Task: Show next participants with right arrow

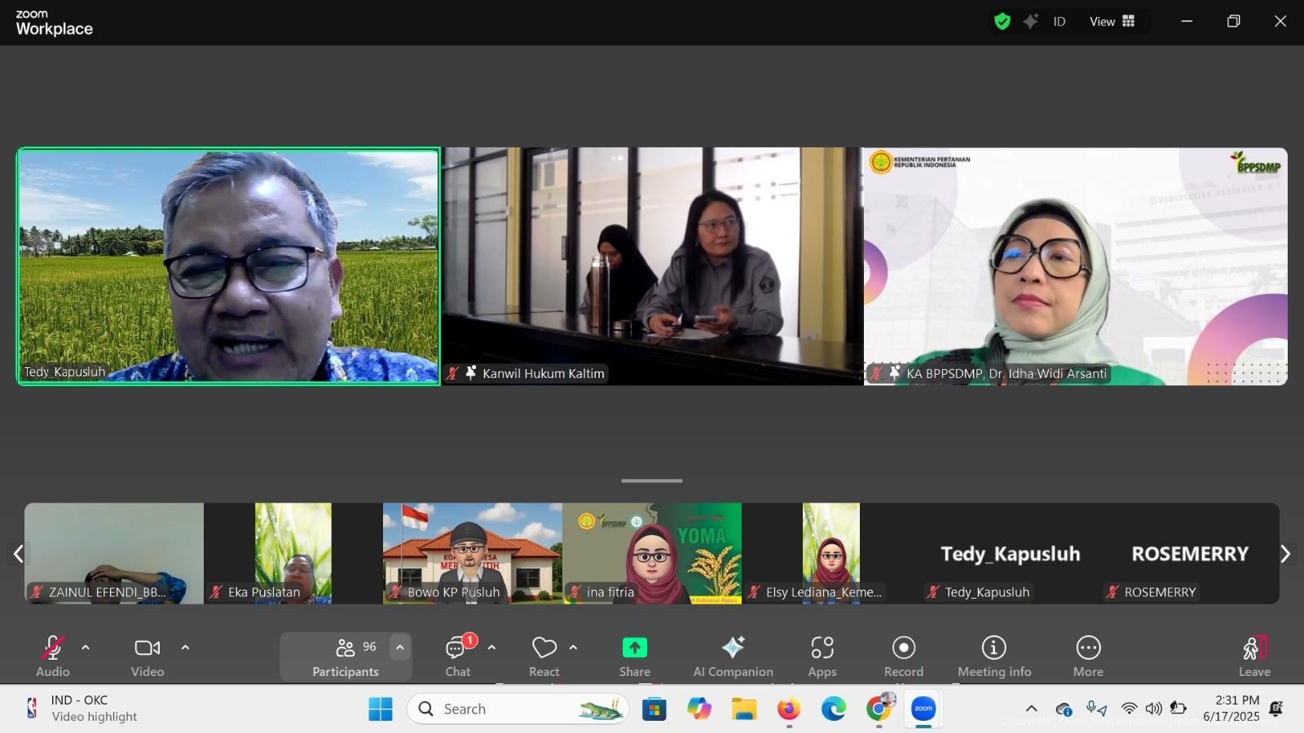Action: (x=1285, y=554)
